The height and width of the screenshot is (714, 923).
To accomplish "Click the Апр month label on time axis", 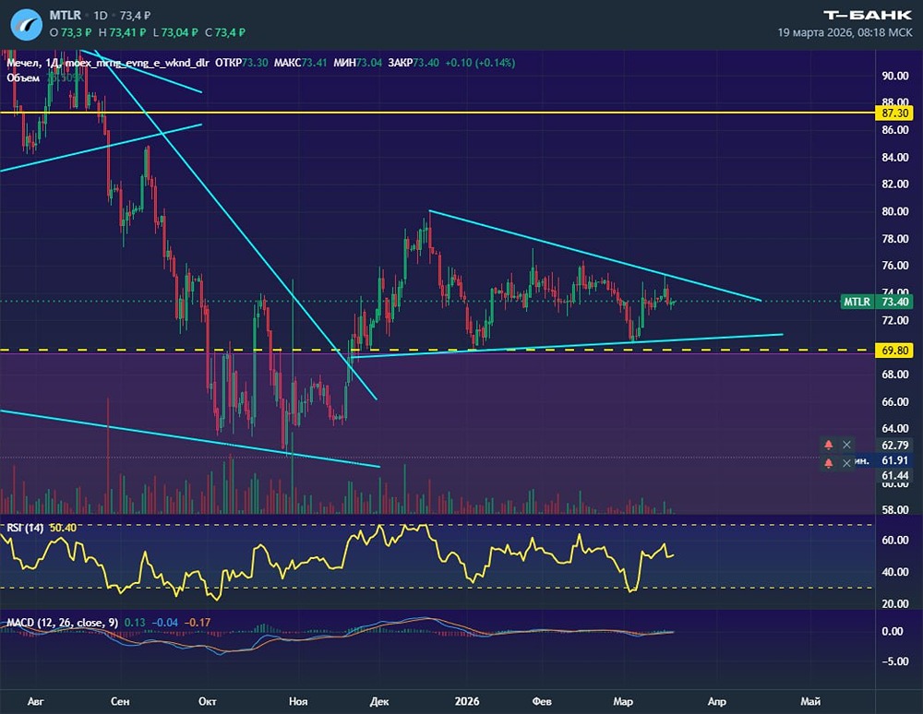I will point(716,701).
